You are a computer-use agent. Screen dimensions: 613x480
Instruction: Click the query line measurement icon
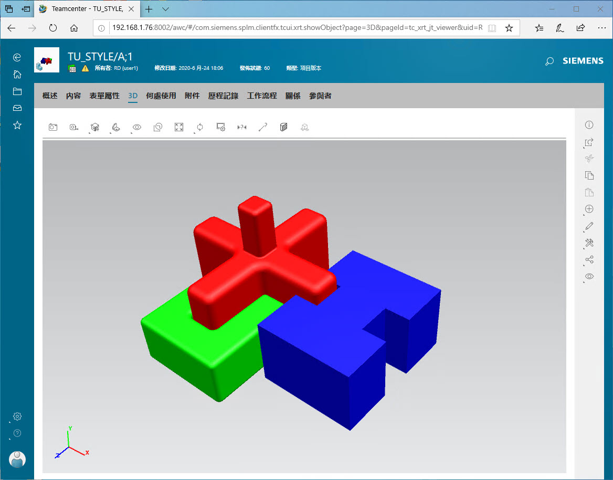click(x=263, y=127)
